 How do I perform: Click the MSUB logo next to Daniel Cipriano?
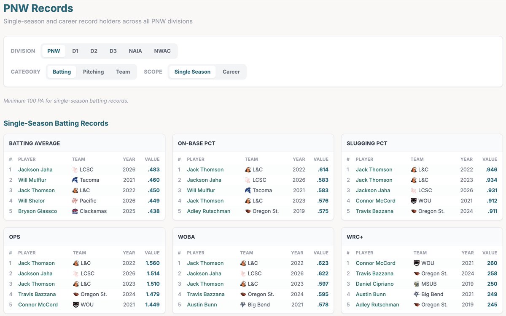click(417, 284)
